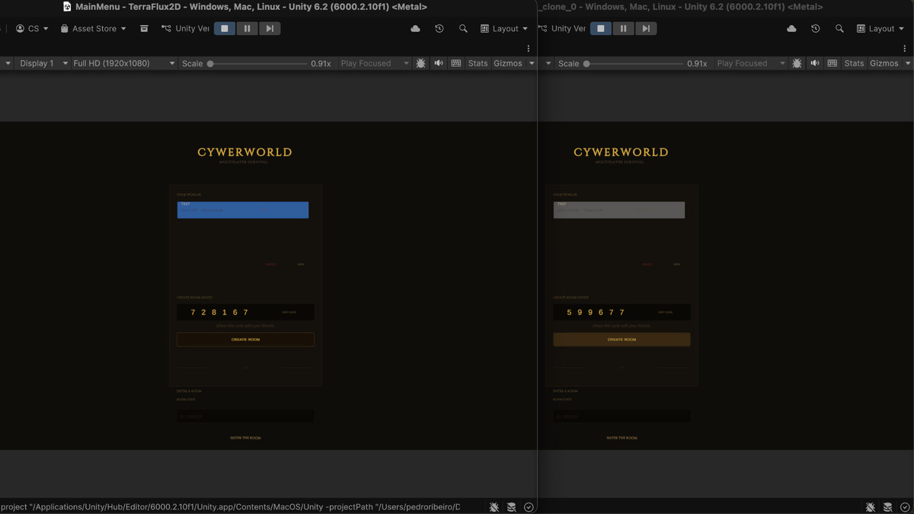The height and width of the screenshot is (514, 914).
Task: Click CREATE ROOM in the MainMenu game
Action: tap(245, 340)
